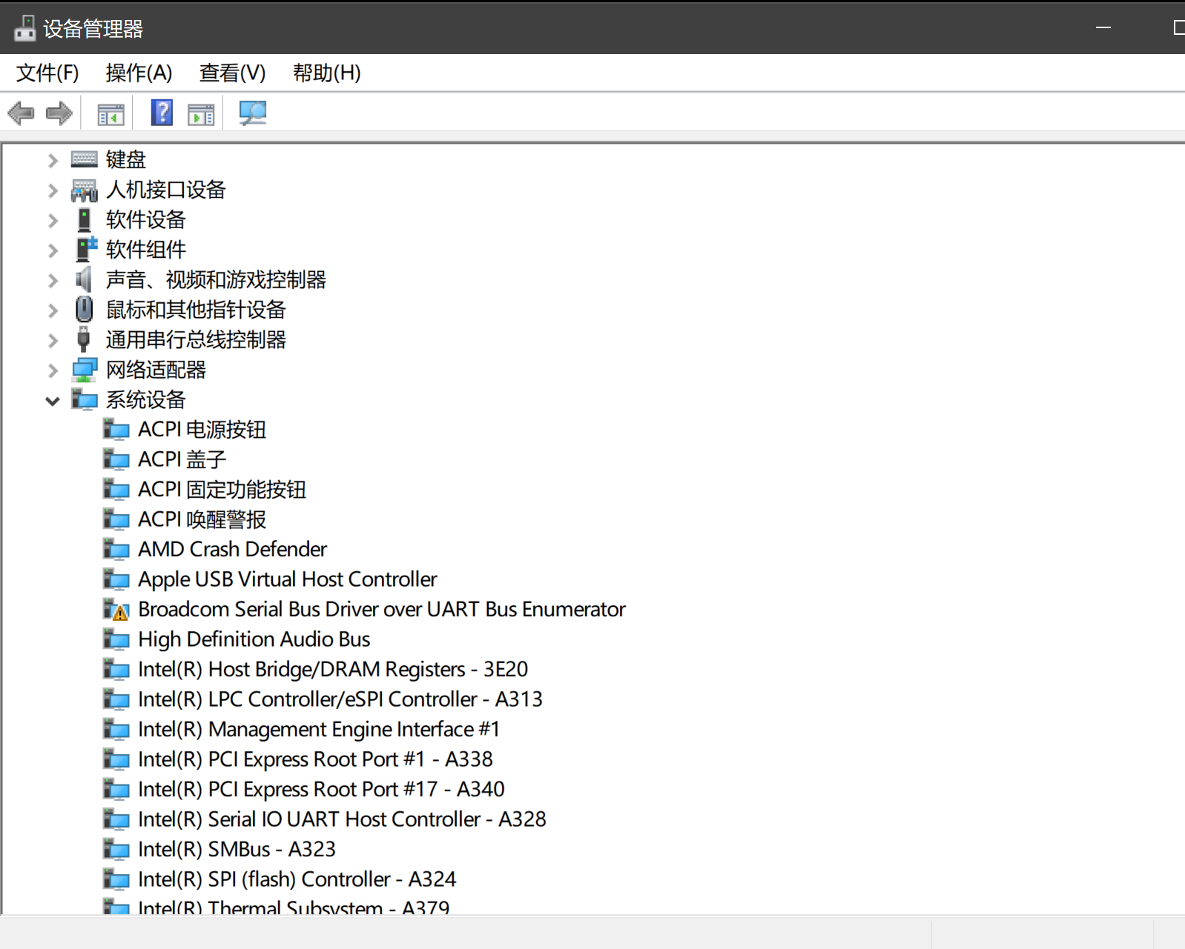Open the 文件(F) menu
Screen dimensions: 1185x949
pyautogui.click(x=47, y=73)
